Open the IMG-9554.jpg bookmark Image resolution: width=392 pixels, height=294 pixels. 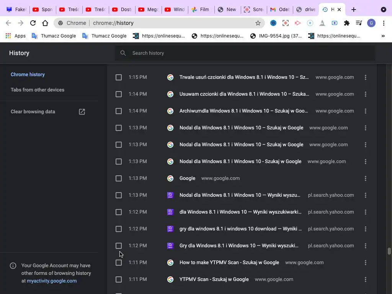click(x=276, y=36)
